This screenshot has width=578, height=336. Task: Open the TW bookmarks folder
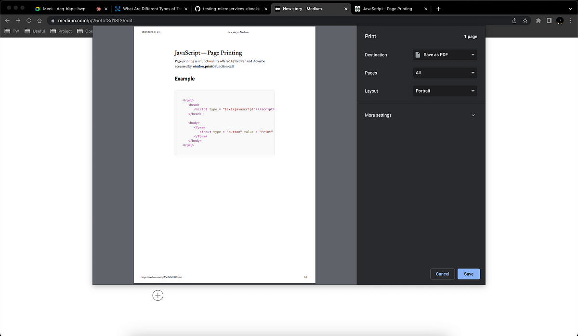coord(12,31)
